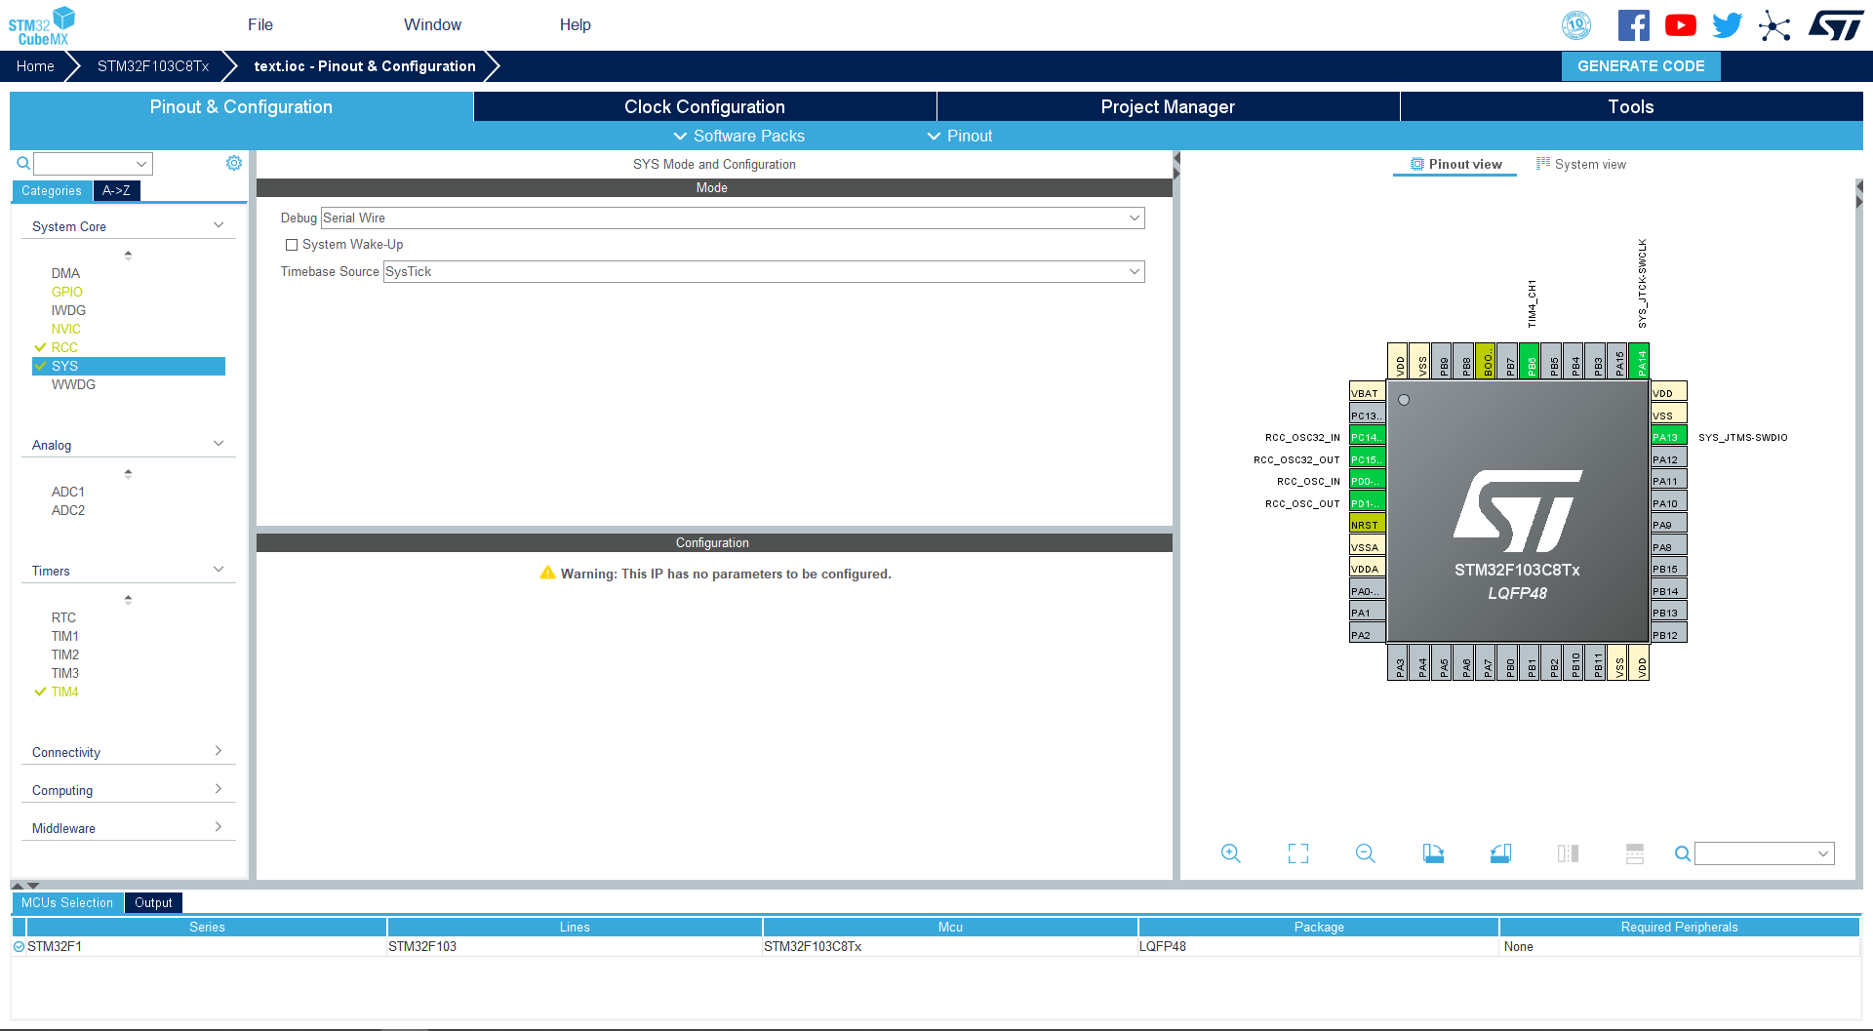This screenshot has width=1873, height=1031.
Task: Click the collapse arrows at pinout panel right edge
Action: point(1859,193)
